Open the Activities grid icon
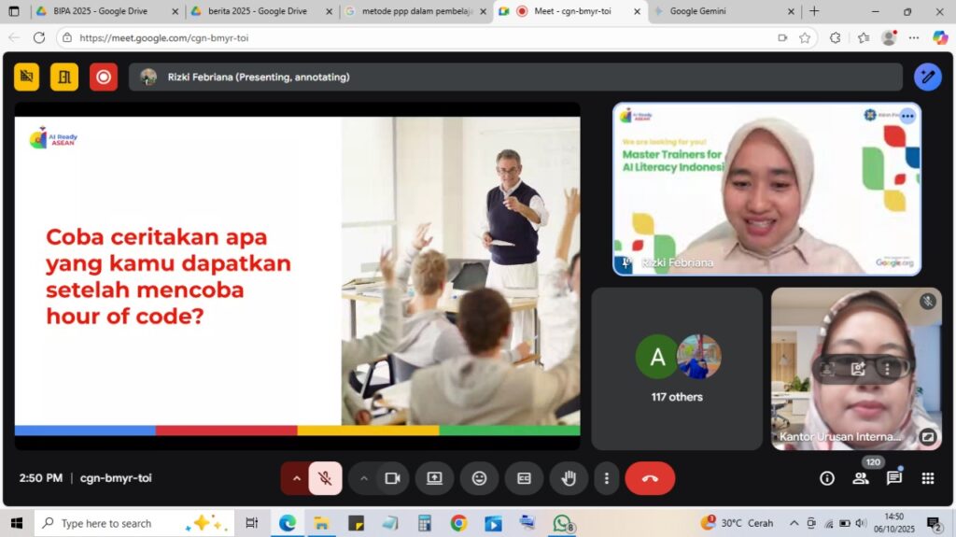Viewport: 956px width, 537px height. click(927, 478)
